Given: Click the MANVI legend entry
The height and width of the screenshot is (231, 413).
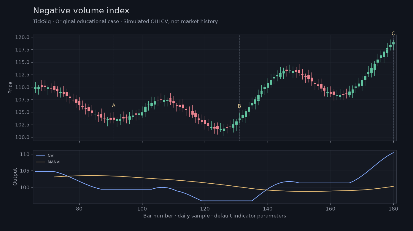Looking at the screenshot, I should (x=48, y=162).
